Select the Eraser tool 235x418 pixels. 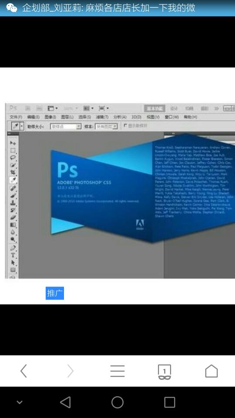[x=13, y=217]
